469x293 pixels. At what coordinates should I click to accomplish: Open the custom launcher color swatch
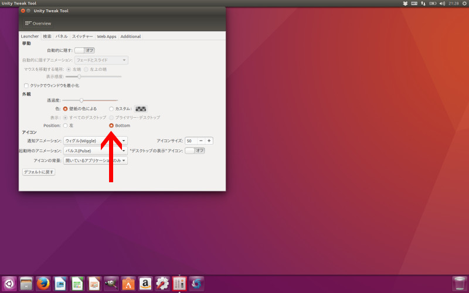point(141,109)
